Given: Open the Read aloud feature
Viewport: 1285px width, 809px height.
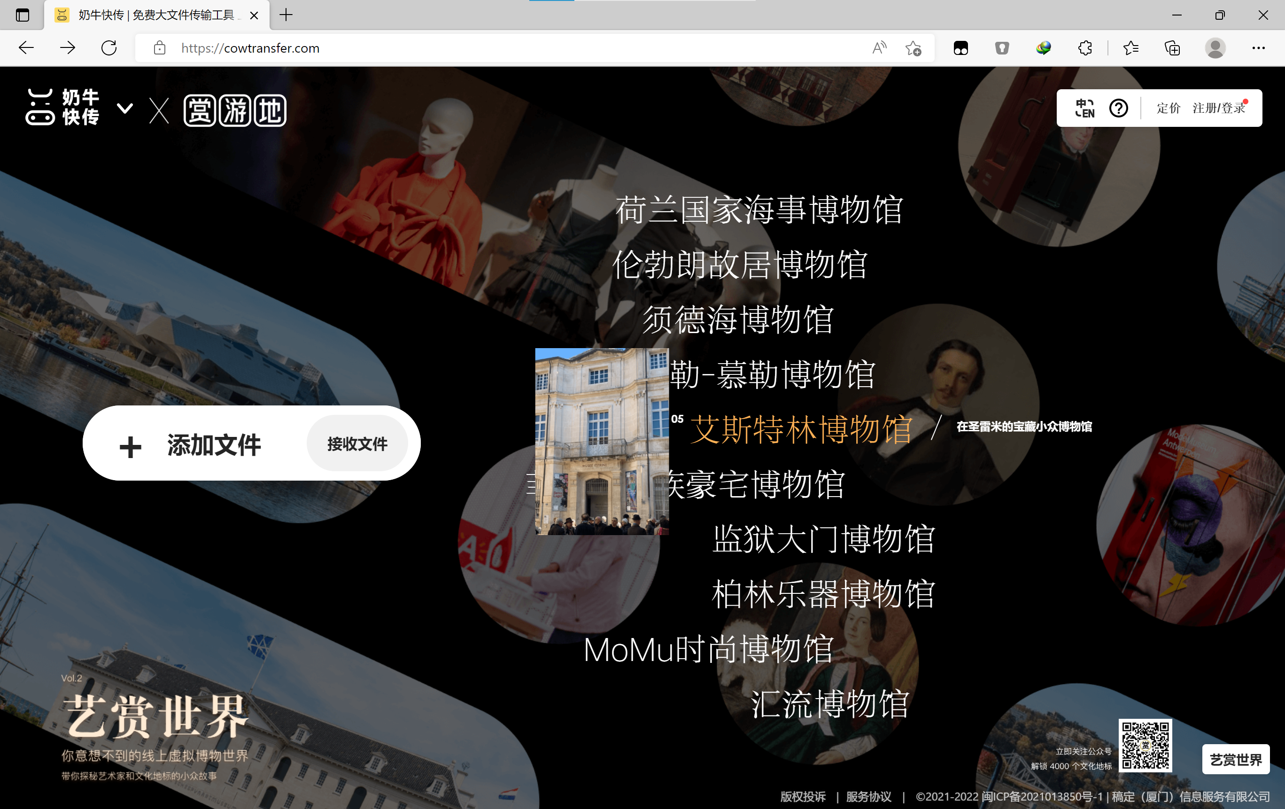Looking at the screenshot, I should (x=879, y=48).
